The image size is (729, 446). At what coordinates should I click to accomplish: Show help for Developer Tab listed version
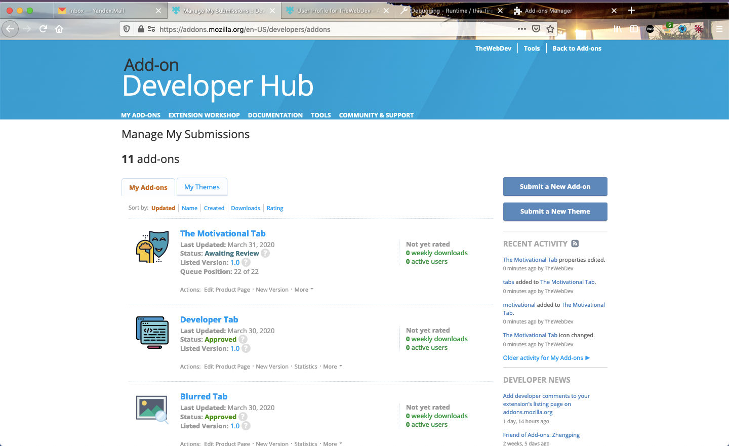click(246, 348)
